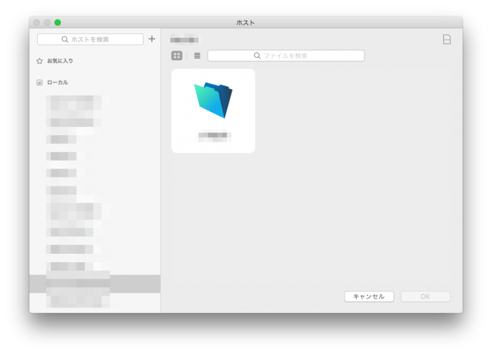Click the local network icon beside ローカル

[40, 83]
